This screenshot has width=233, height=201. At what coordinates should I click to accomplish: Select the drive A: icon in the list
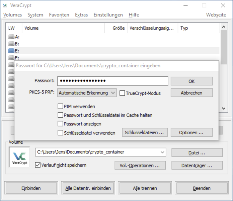[11, 37]
